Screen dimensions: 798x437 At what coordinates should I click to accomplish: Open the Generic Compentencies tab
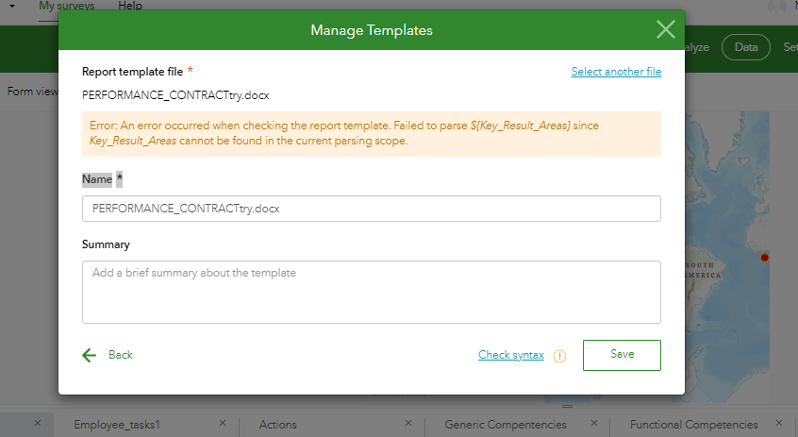(506, 425)
